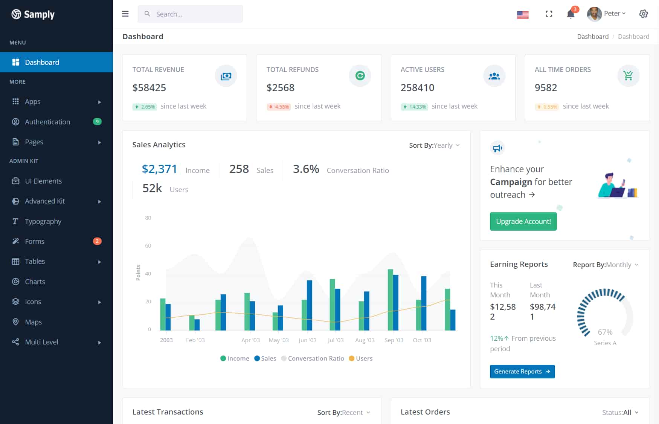
Task: Click the fullscreen expand icon in the header
Action: (549, 14)
